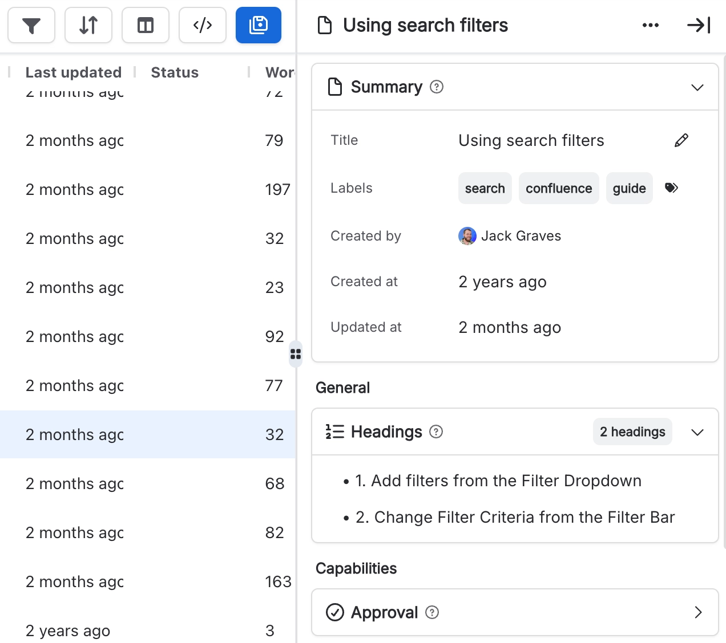The image size is (726, 643).
Task: Select row with 163 words
Action: (148, 581)
